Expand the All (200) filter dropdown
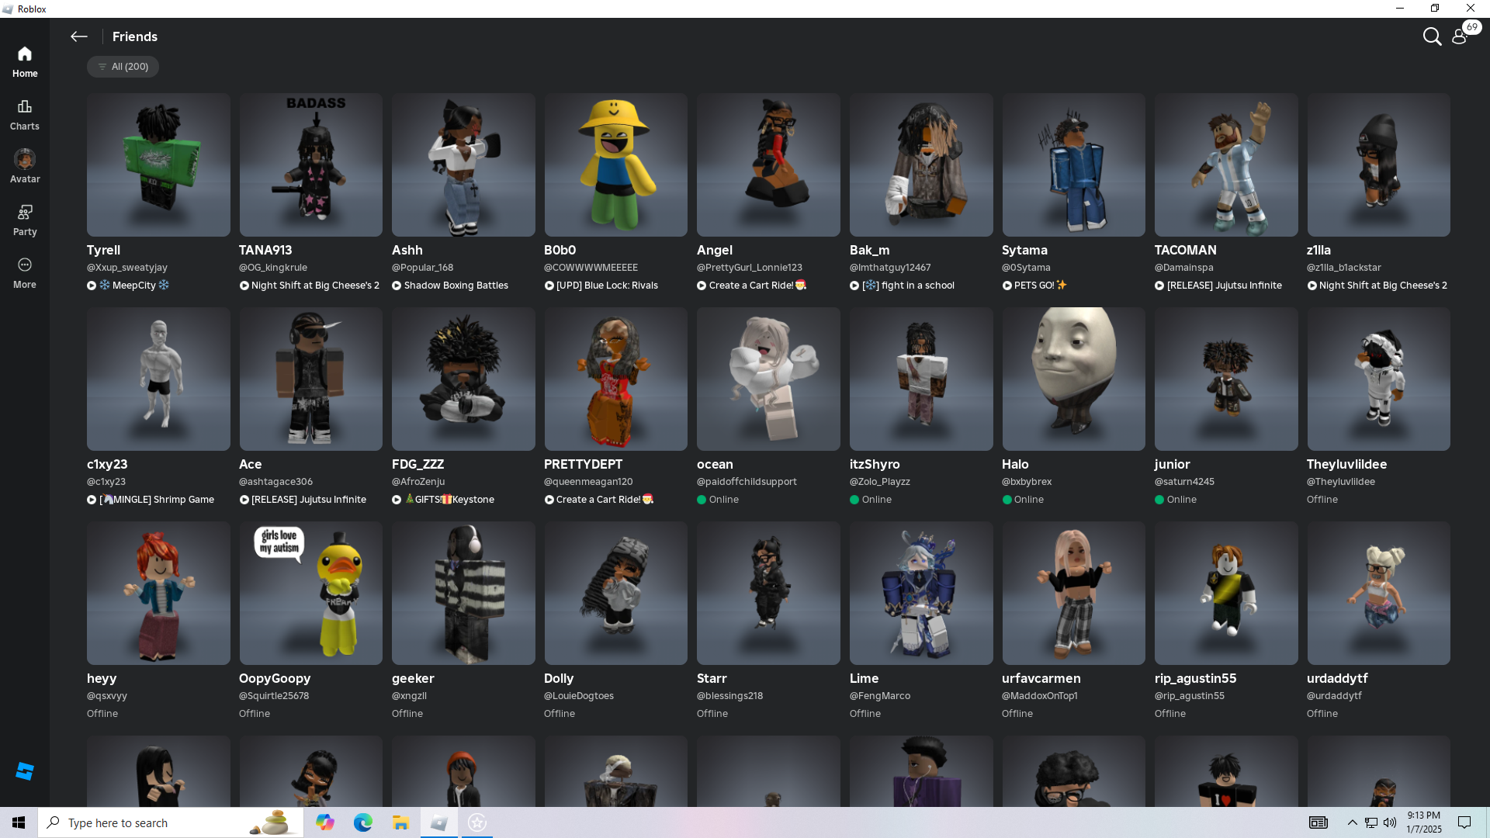 tap(123, 67)
